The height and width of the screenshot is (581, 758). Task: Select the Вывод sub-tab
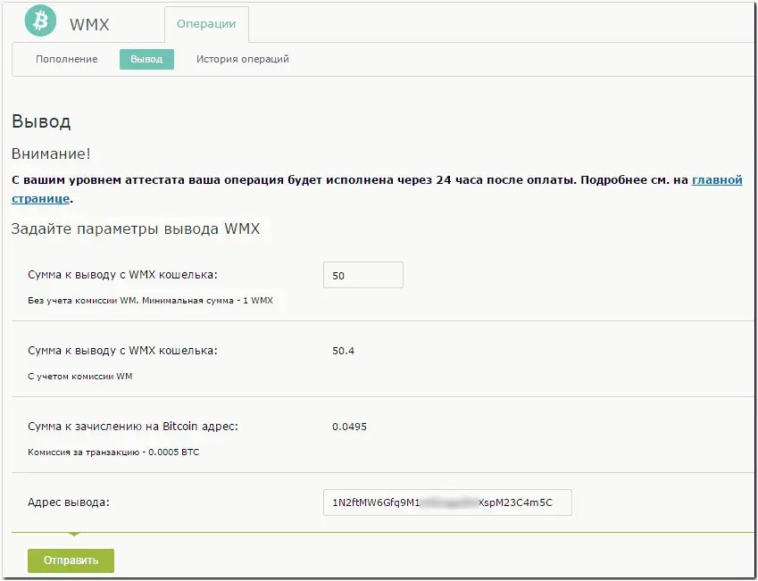coord(146,59)
